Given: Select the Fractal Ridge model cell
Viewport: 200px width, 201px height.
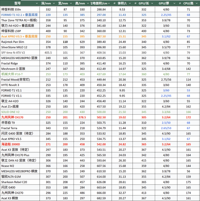Looking at the screenshot, I should tap(20, 63).
